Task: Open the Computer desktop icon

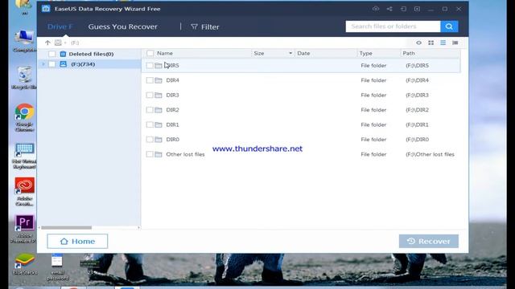Action: [x=24, y=41]
